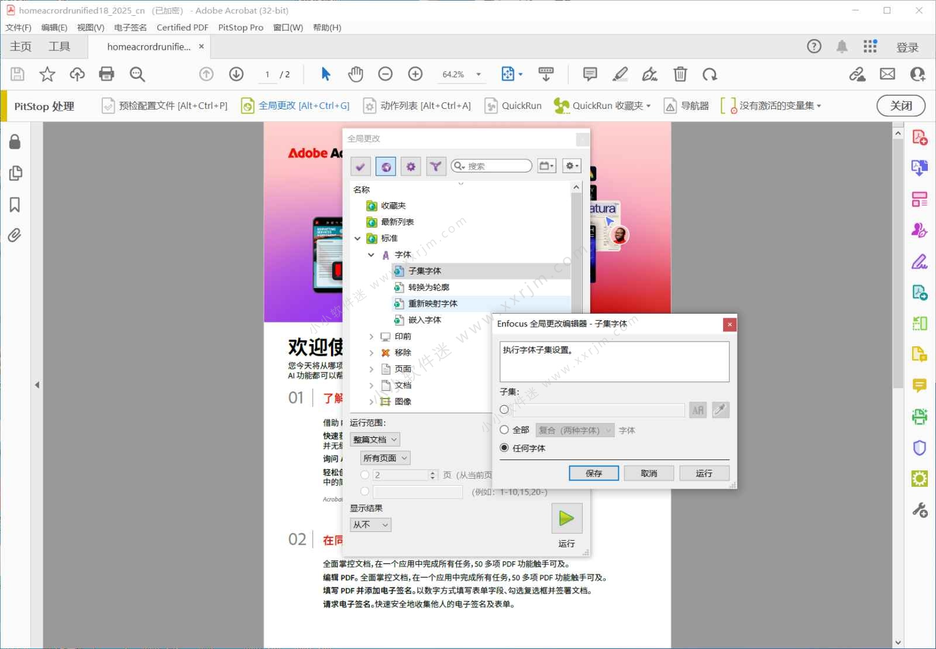The height and width of the screenshot is (649, 936).
Task: Open the zoom level 64.2% dropdown
Action: coord(479,74)
